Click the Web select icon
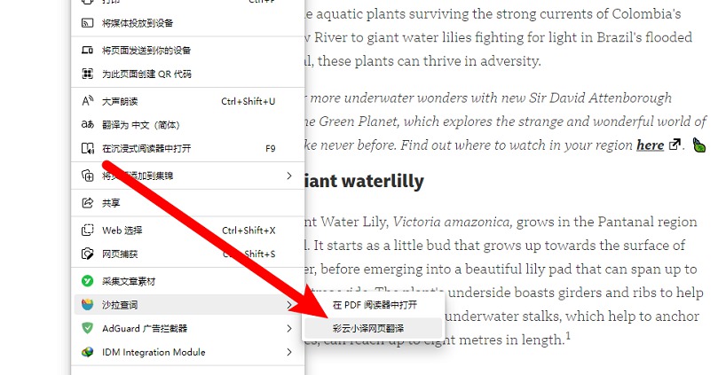 tap(87, 230)
